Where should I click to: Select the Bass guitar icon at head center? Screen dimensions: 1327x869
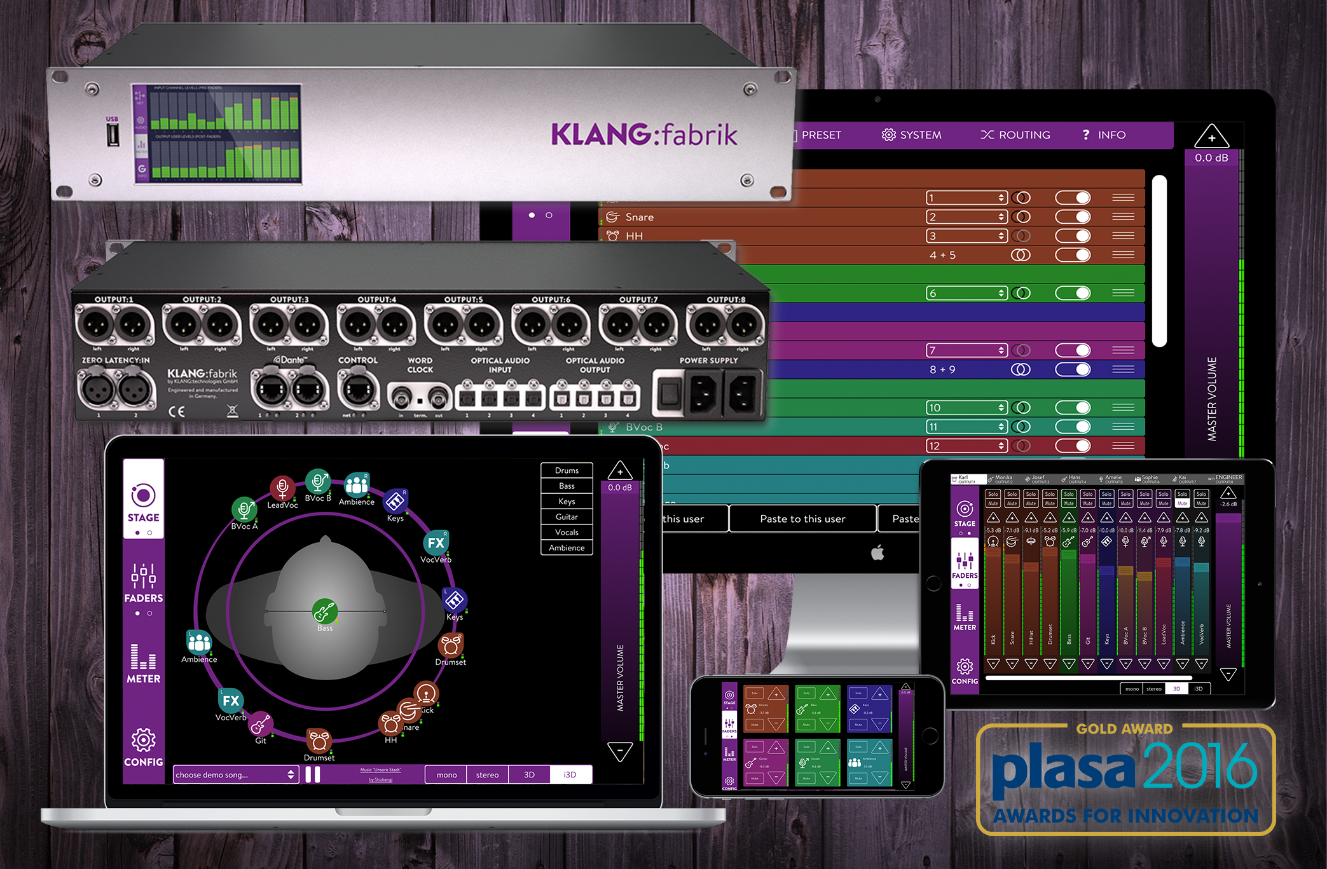pyautogui.click(x=324, y=611)
